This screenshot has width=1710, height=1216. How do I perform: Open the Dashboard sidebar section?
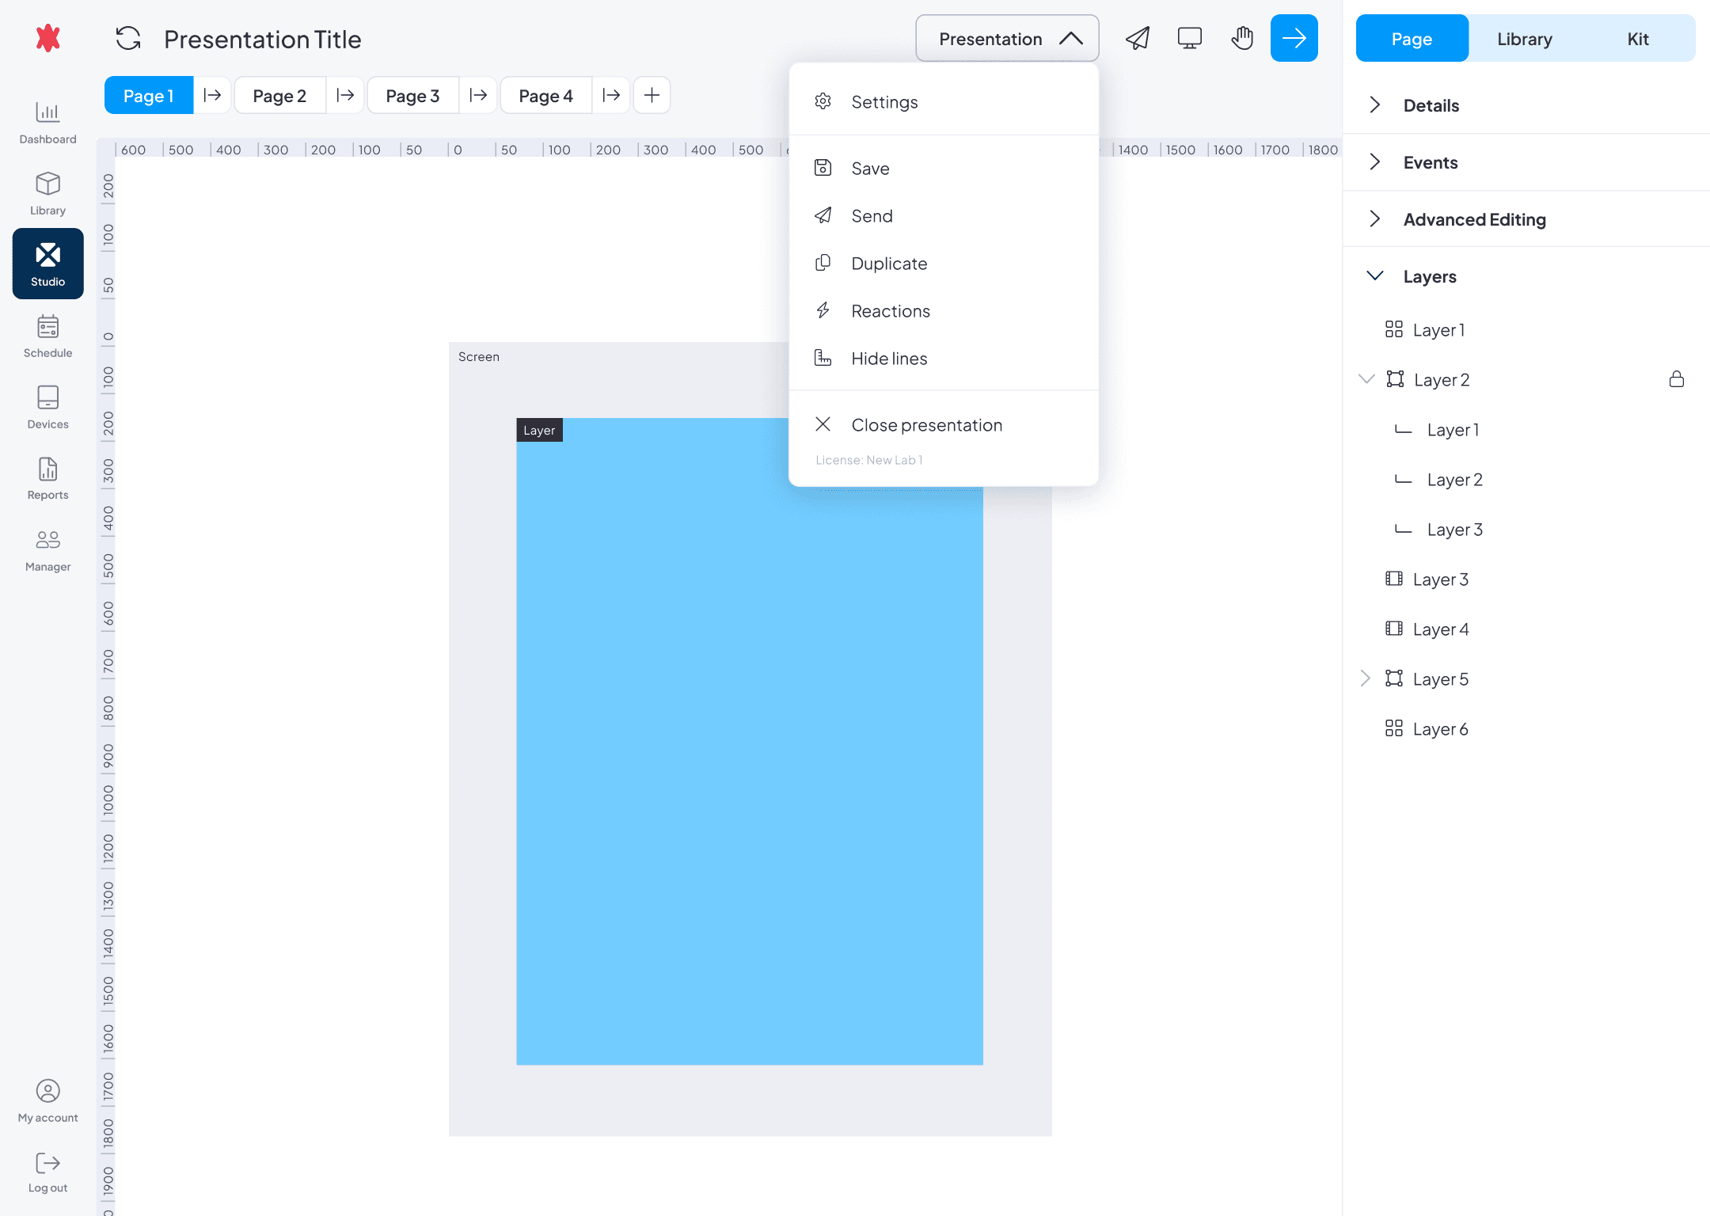click(x=47, y=123)
